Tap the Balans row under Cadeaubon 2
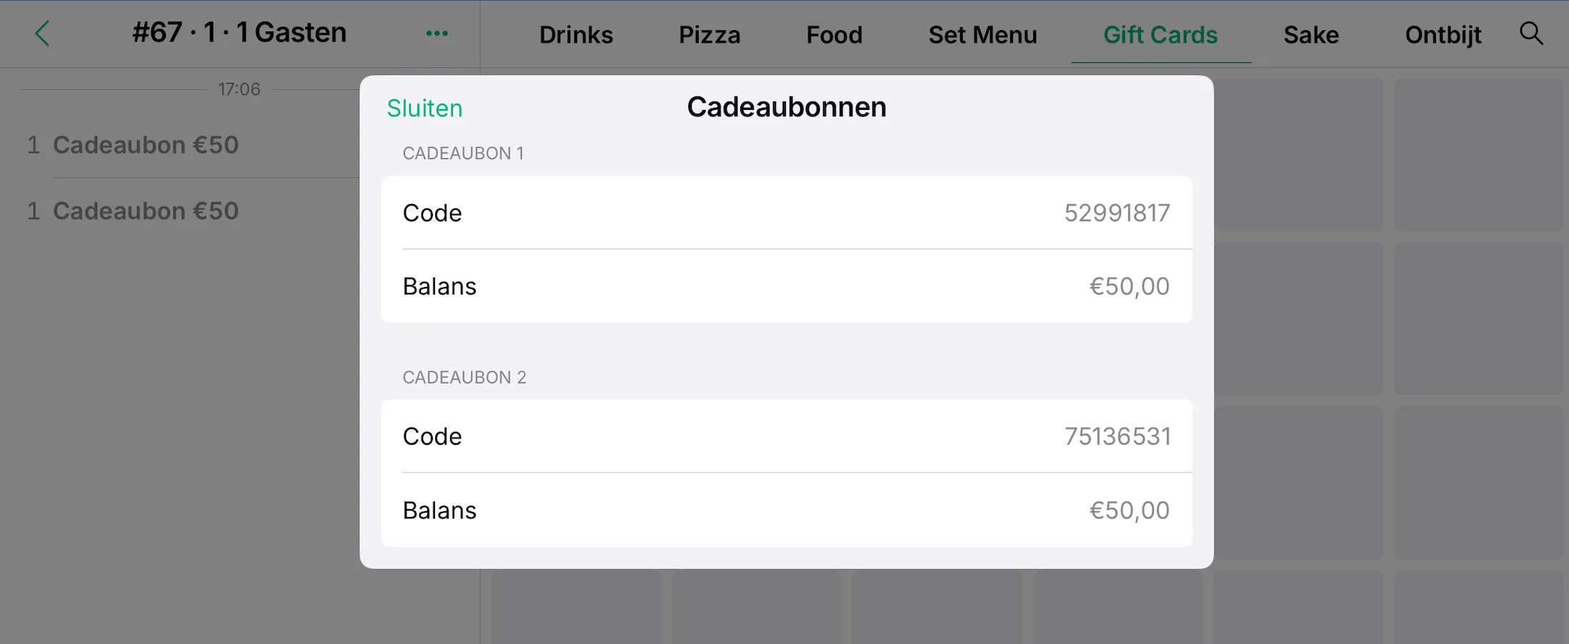Screen dimensions: 1569x644 [x=787, y=510]
